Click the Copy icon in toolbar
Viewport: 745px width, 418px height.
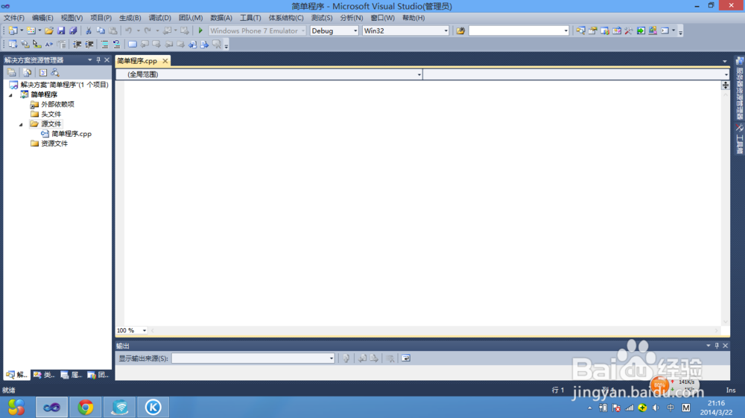coord(101,30)
